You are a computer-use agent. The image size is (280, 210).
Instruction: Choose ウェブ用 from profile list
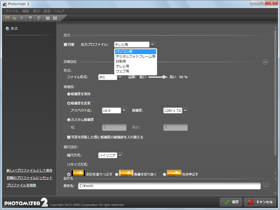coord(136,71)
